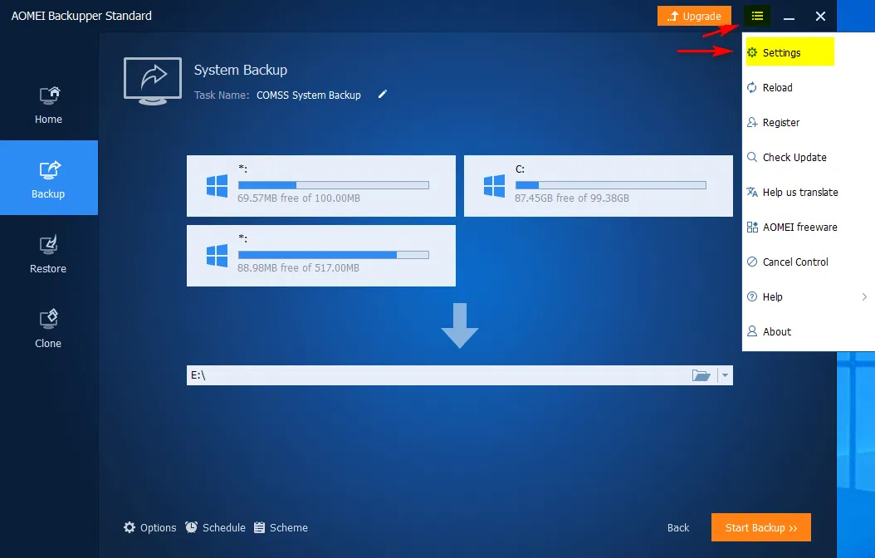Click the COMSS System Backup task name

click(x=309, y=95)
